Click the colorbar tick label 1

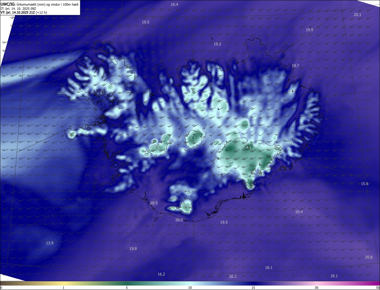click(64, 288)
